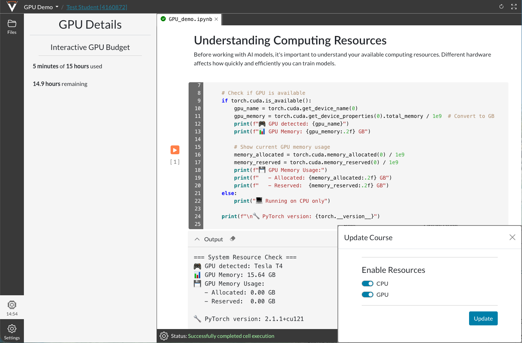This screenshot has height=343, width=522.
Task: Close the Update Course dialog
Action: pyautogui.click(x=512, y=237)
